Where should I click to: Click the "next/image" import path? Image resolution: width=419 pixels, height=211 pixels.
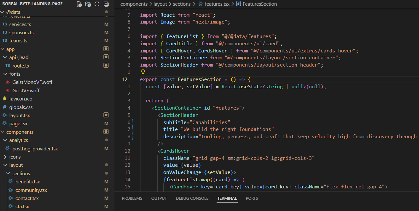[210, 22]
